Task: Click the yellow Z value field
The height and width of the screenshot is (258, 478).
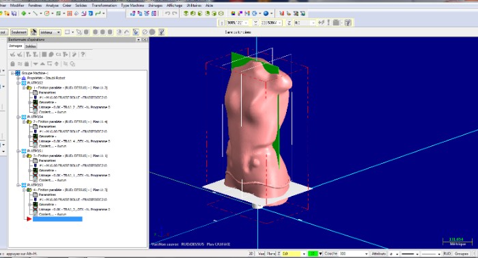Action: [292, 254]
